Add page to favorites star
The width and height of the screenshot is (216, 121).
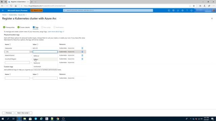(x=194, y=6)
